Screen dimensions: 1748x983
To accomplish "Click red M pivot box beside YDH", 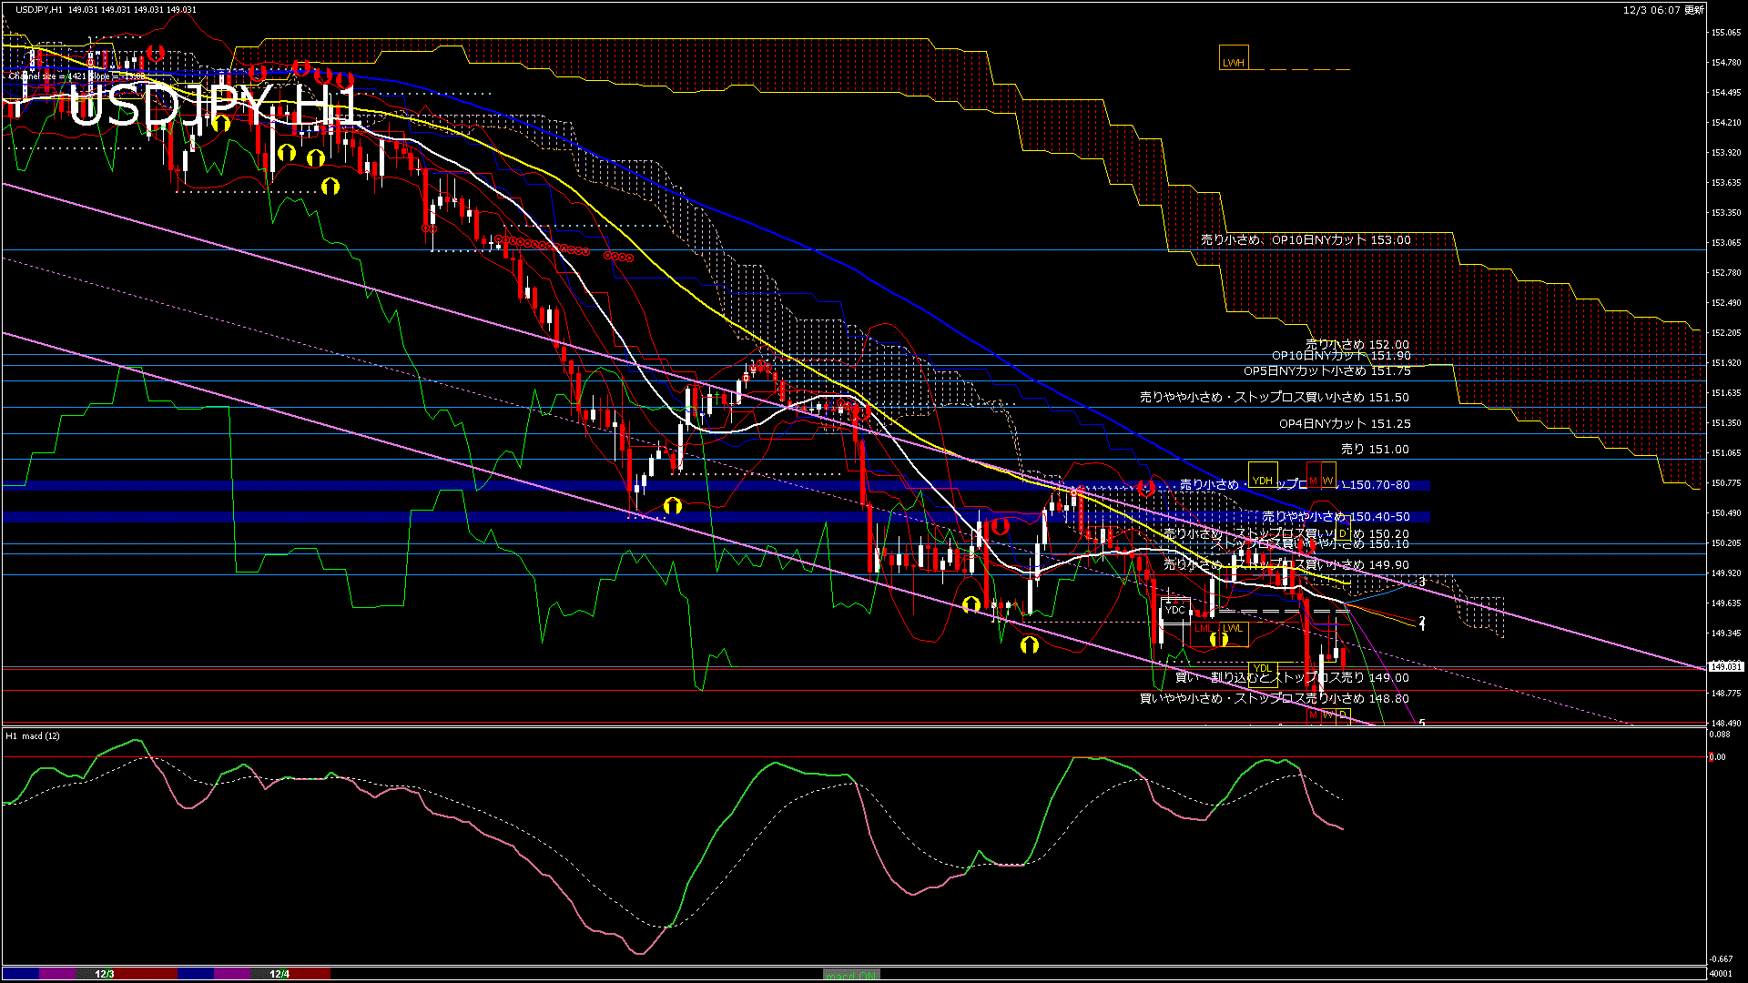I will pos(1313,475).
